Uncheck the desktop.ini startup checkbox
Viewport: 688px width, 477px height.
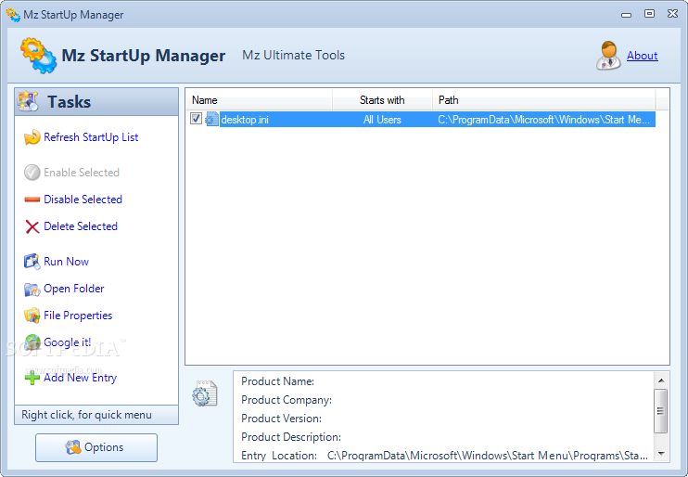point(196,119)
